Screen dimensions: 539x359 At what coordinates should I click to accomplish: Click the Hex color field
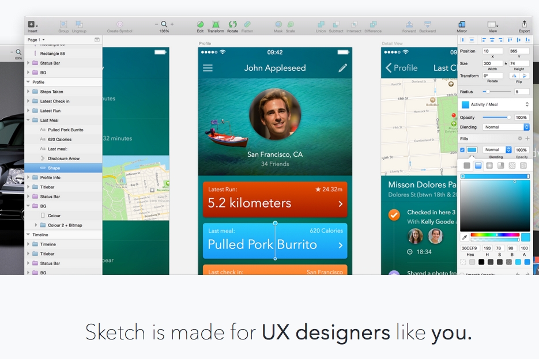470,248
